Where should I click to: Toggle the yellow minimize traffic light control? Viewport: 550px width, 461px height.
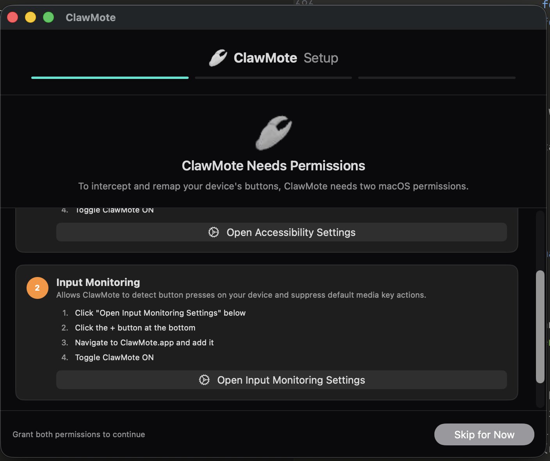coord(30,17)
